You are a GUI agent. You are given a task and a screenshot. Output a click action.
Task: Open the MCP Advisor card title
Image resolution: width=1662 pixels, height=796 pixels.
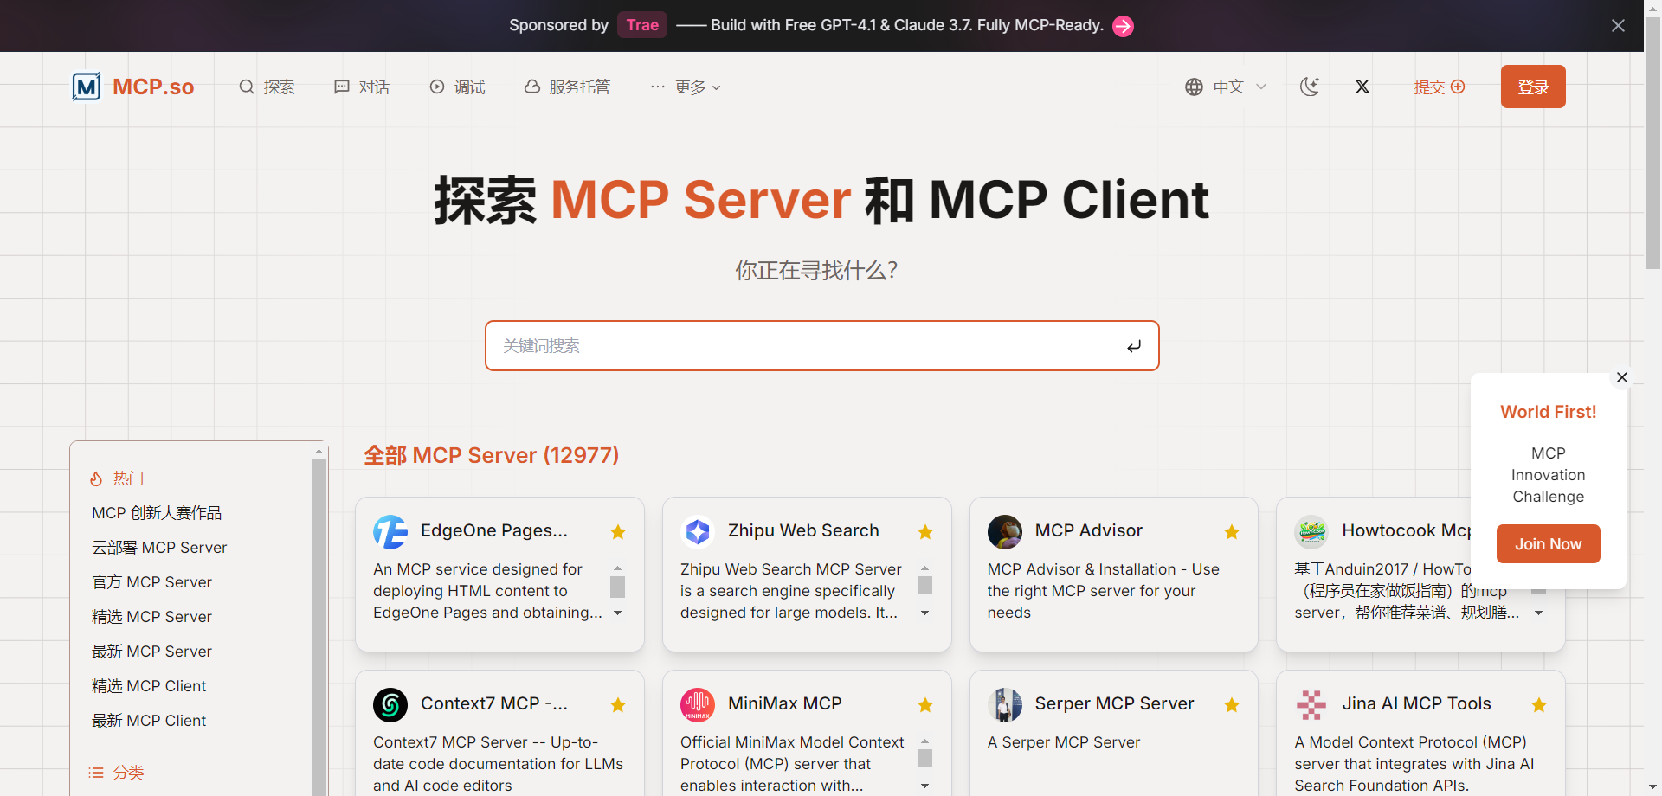pos(1088,530)
